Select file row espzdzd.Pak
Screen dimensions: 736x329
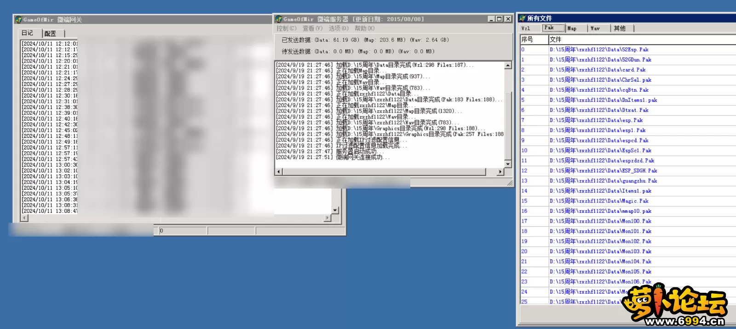pyautogui.click(x=628, y=161)
